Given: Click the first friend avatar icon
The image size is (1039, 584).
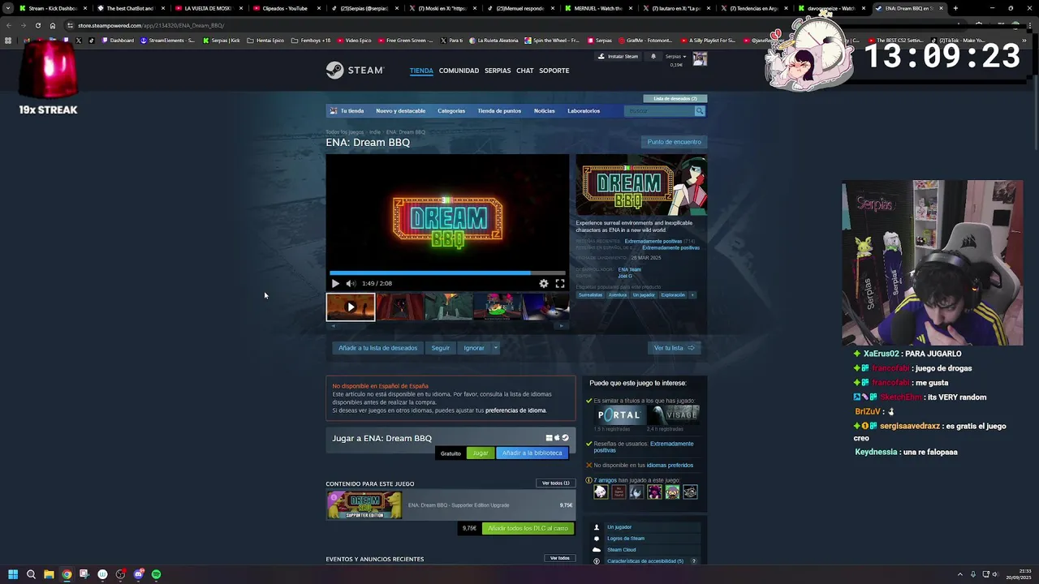Looking at the screenshot, I should [x=601, y=492].
